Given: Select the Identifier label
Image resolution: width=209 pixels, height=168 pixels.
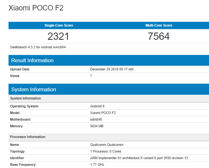Looking at the screenshot, I should coord(17,158).
